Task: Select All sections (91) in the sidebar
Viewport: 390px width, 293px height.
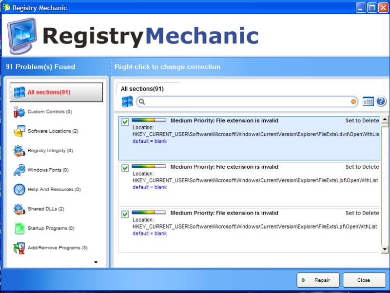Action: 56,92
